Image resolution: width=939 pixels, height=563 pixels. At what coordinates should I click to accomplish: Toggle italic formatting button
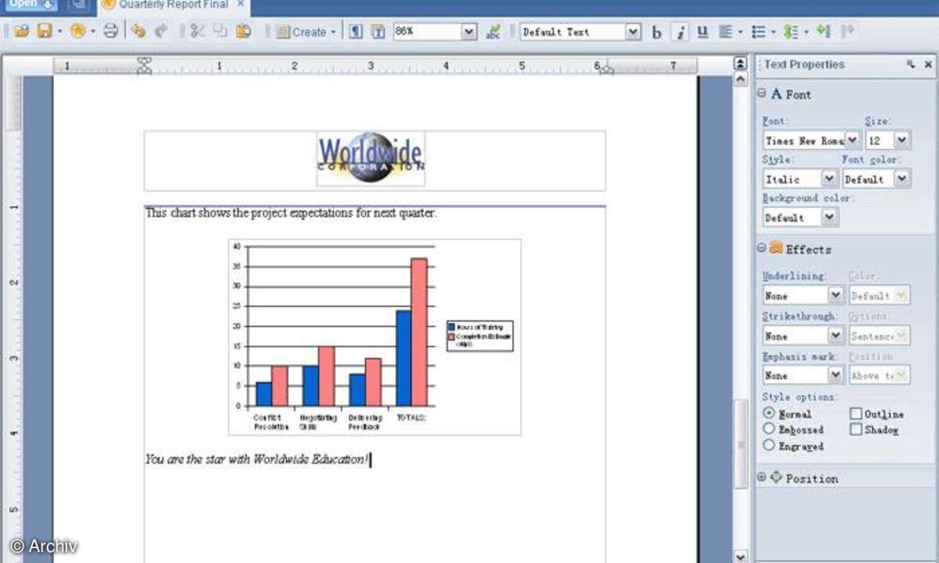point(681,32)
